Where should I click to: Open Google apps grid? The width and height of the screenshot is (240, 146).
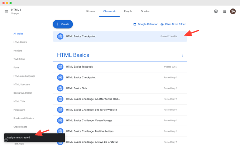224,11
